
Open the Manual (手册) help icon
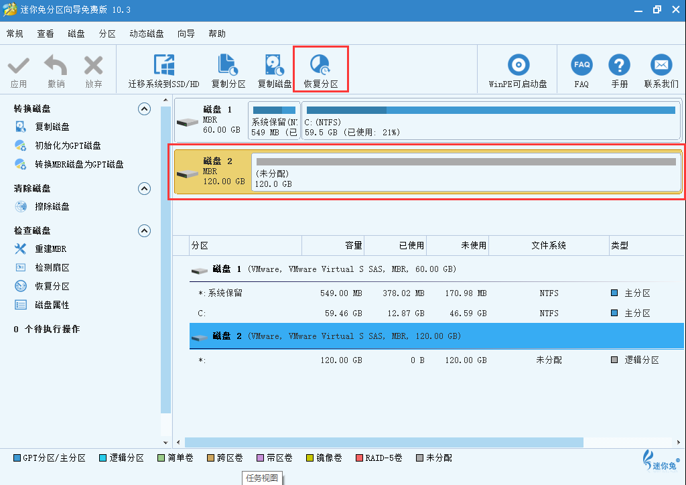pos(619,65)
